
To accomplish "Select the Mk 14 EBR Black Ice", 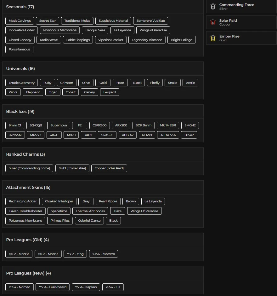I will (x=168, y=125).
